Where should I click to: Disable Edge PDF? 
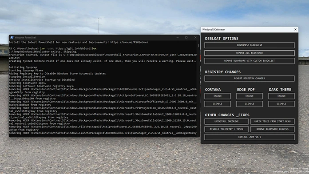point(250,104)
